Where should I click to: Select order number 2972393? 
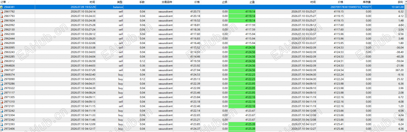[x=9, y=124]
